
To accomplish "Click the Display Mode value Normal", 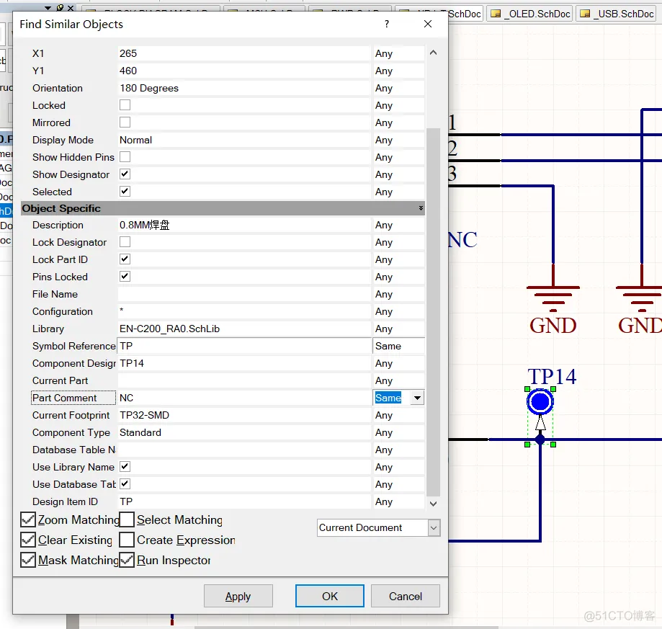I will [244, 140].
